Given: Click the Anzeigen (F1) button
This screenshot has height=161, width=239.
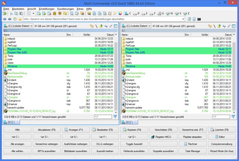Looking at the screenshot, I should [x=76, y=130].
